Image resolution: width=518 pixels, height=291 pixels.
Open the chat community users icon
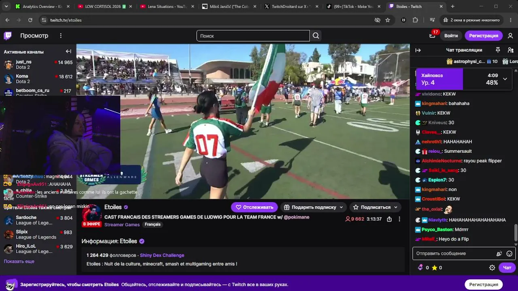[x=510, y=50]
